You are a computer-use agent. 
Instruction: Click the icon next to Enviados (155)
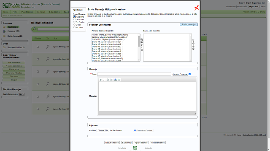(4, 31)
